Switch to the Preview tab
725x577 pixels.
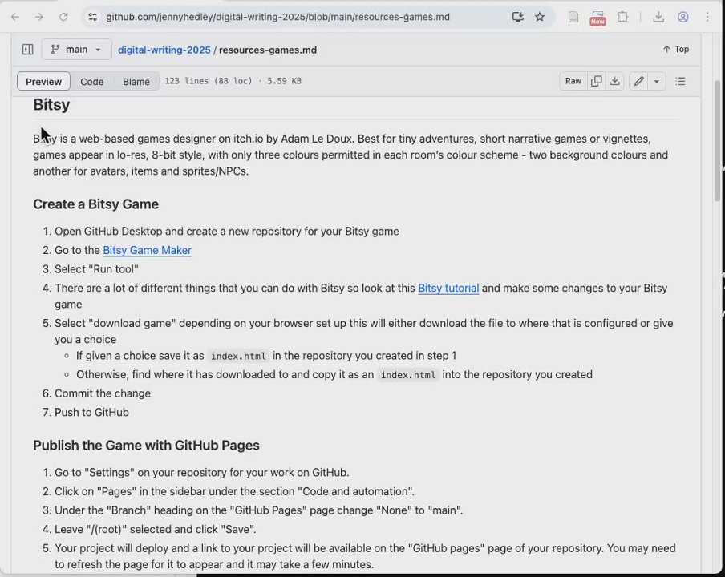[43, 81]
